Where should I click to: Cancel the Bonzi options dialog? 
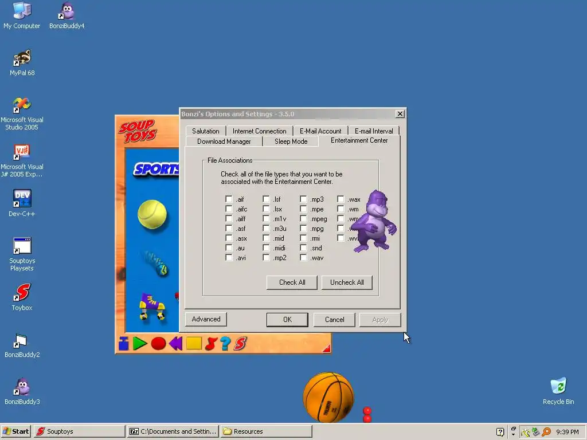(x=334, y=320)
